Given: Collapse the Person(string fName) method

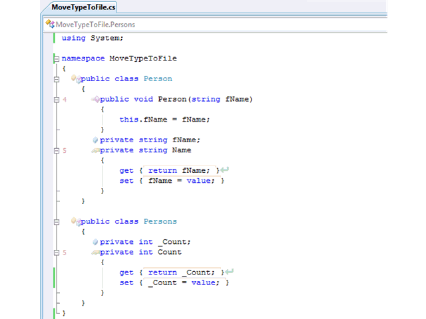Looking at the screenshot, I should click(x=57, y=100).
